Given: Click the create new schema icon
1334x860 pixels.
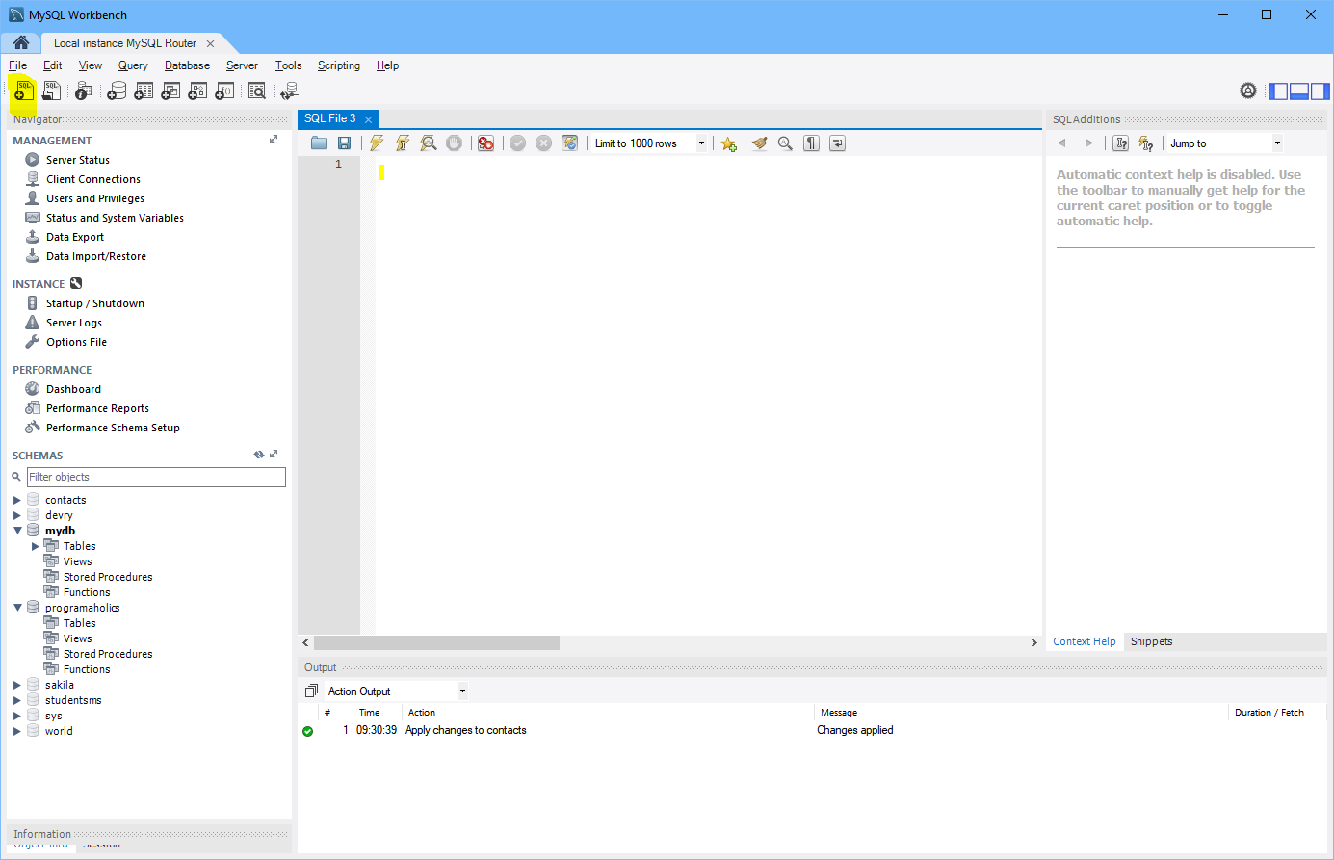Looking at the screenshot, I should pos(117,91).
